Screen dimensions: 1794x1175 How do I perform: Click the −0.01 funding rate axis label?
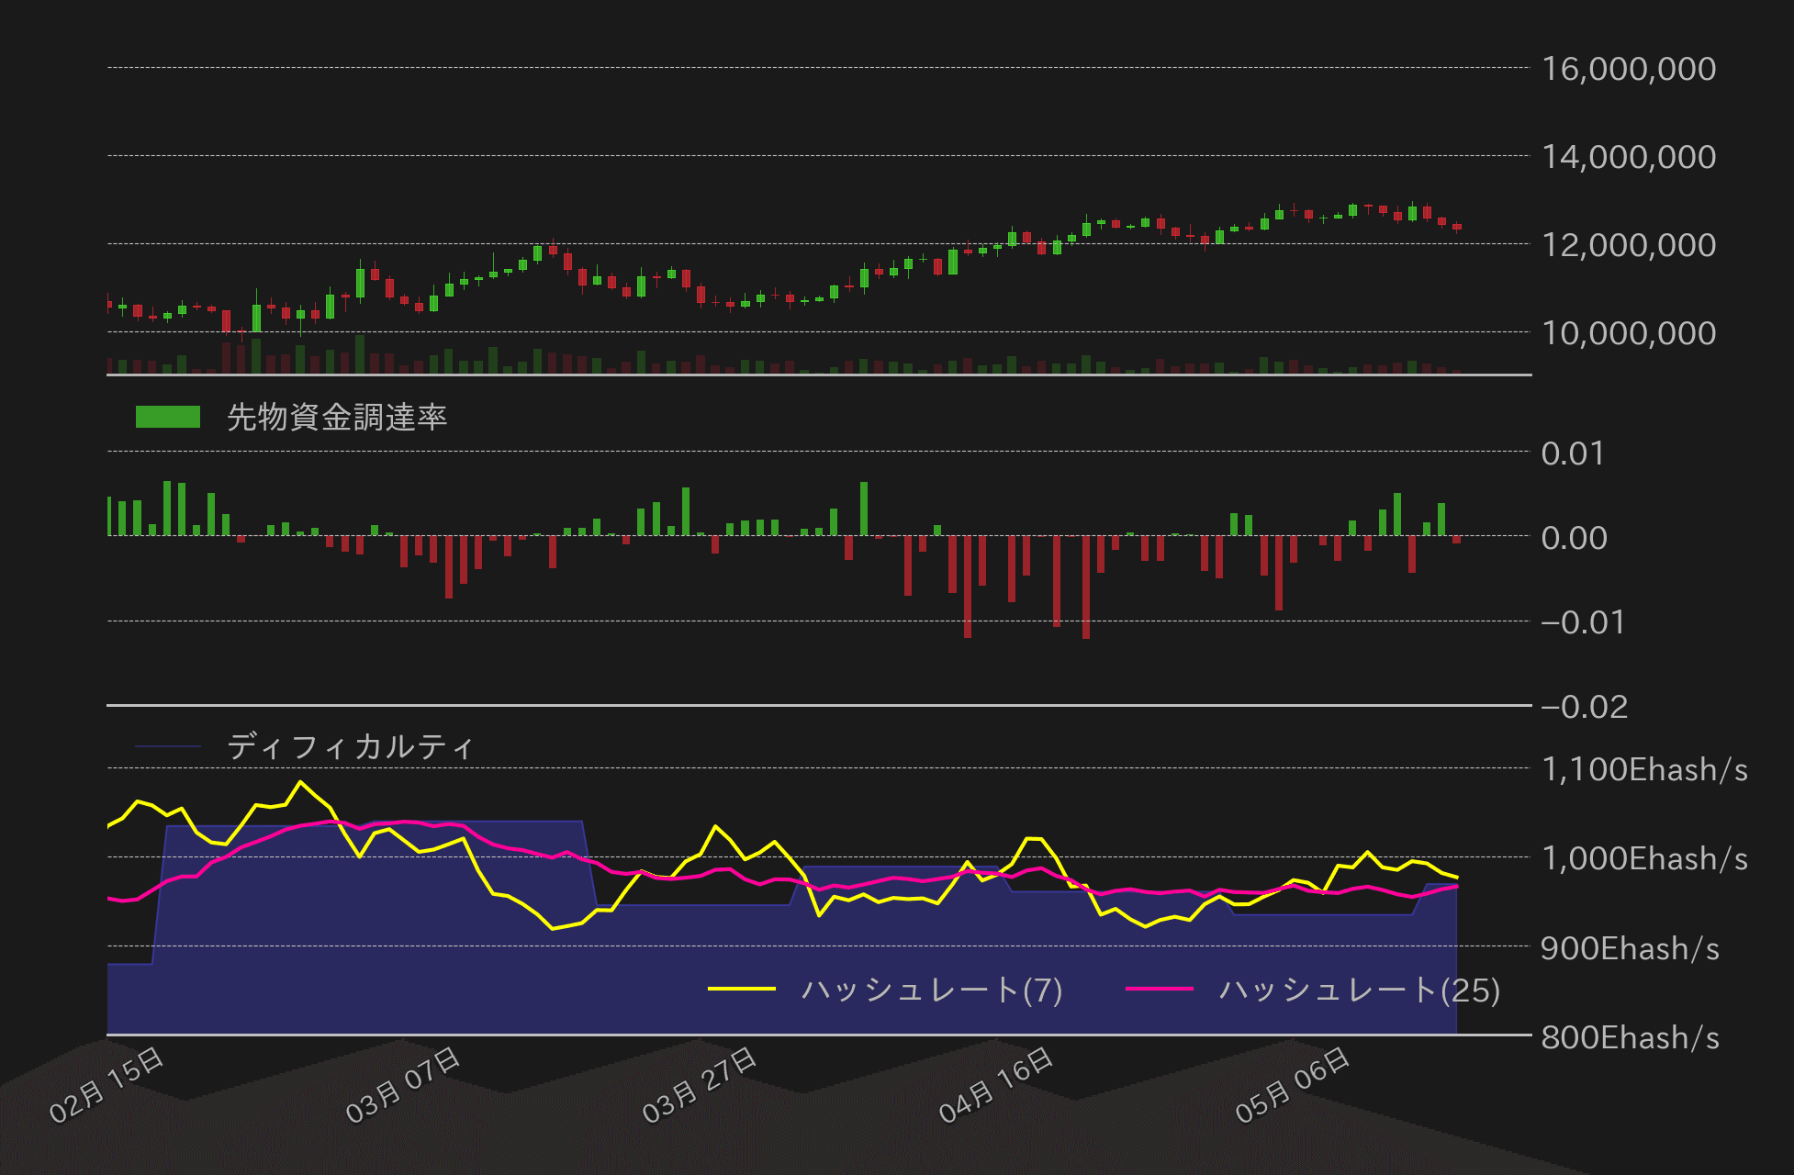(1583, 622)
